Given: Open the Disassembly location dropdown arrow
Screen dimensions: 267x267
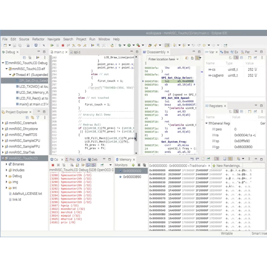Looking at the screenshot, I should click(177, 59).
